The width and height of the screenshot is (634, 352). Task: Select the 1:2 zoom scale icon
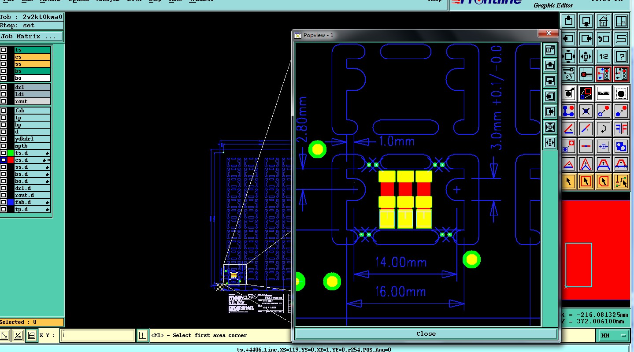tap(604, 56)
